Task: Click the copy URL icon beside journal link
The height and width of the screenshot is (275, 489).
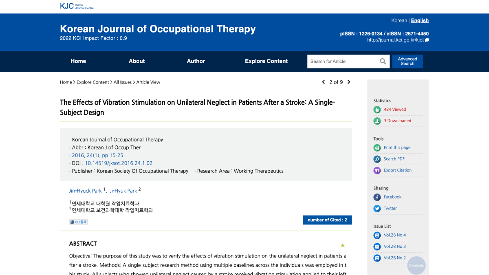Action: tap(427, 40)
